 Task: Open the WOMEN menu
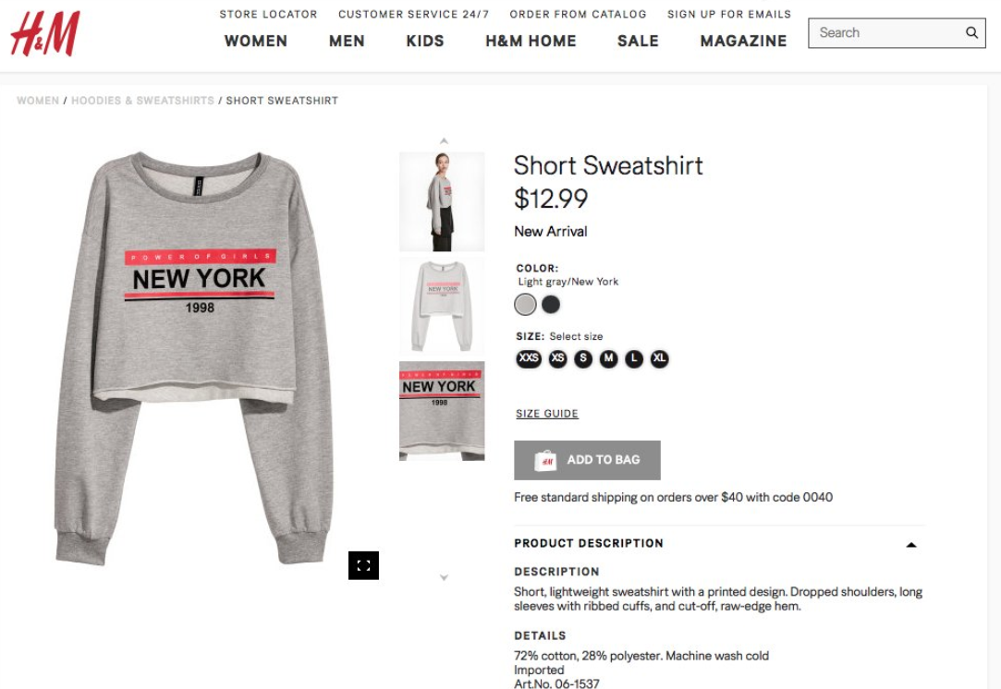click(256, 41)
